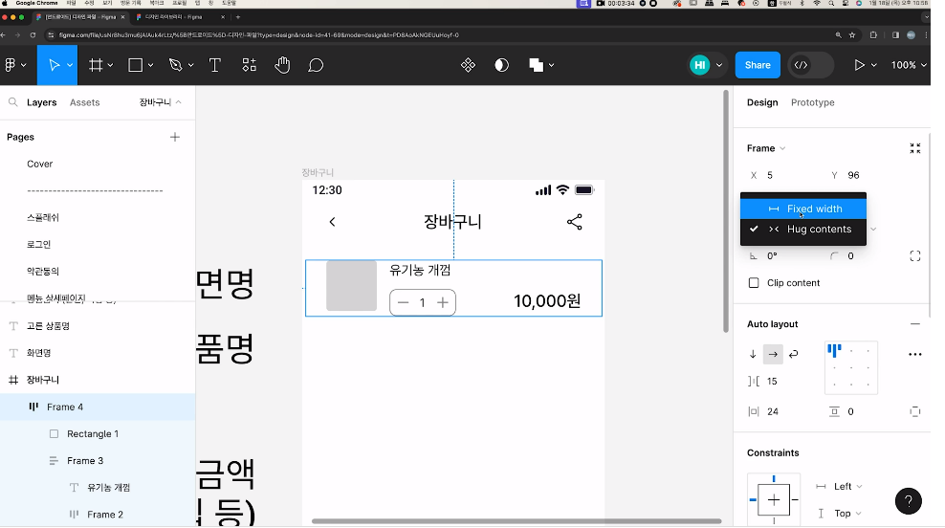Select the Comment tool

pos(316,65)
